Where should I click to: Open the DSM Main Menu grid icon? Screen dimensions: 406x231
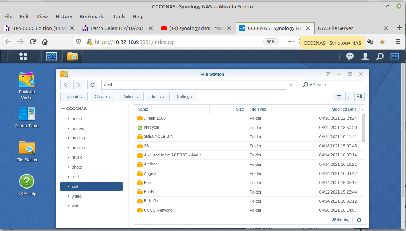point(23,56)
